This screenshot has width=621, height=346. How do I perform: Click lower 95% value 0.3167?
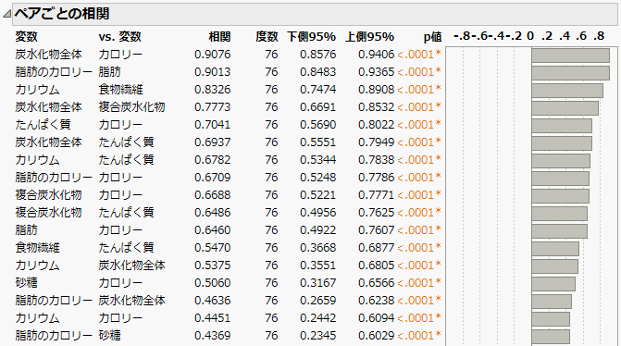[x=317, y=283]
